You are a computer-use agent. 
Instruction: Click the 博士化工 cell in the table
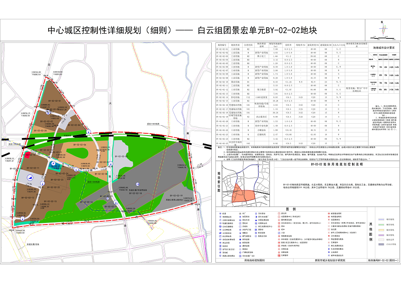[261, 56]
